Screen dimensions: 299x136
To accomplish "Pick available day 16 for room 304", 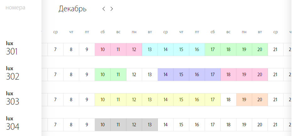I will pyautogui.click(x=197, y=125).
